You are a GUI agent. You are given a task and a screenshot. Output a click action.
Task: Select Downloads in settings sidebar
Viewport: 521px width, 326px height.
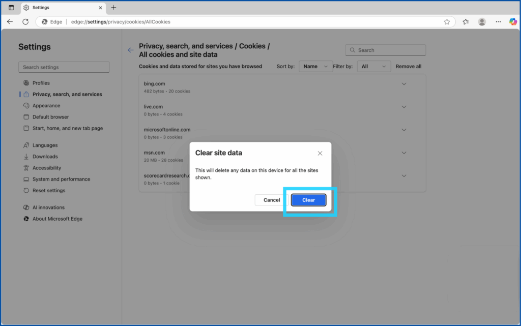coord(45,157)
